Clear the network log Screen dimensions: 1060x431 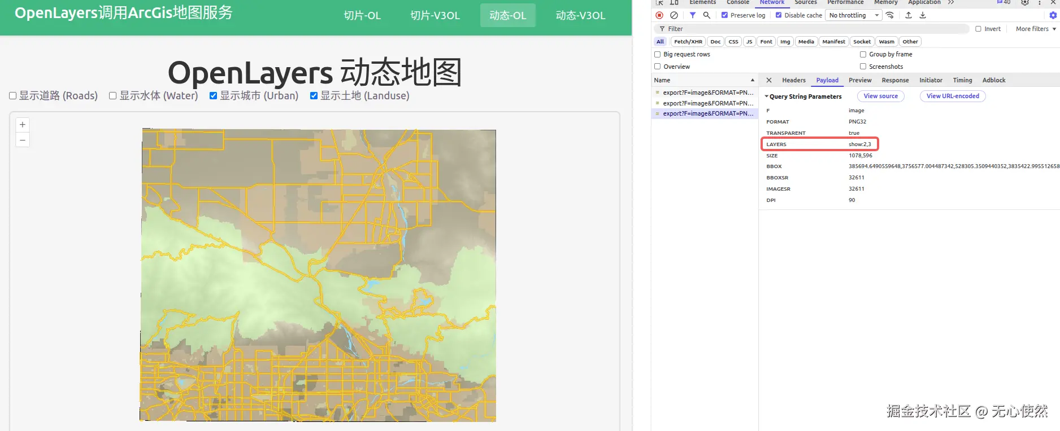point(674,15)
